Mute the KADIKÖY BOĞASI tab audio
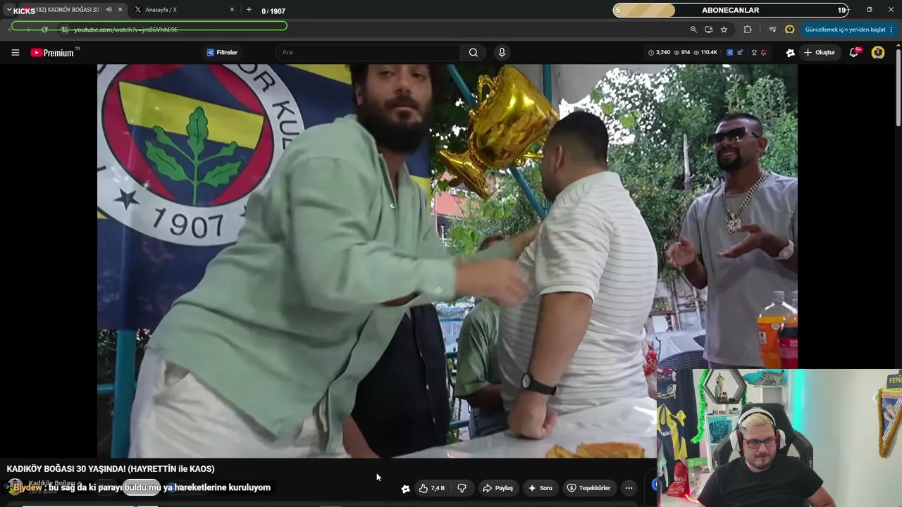 pyautogui.click(x=109, y=10)
